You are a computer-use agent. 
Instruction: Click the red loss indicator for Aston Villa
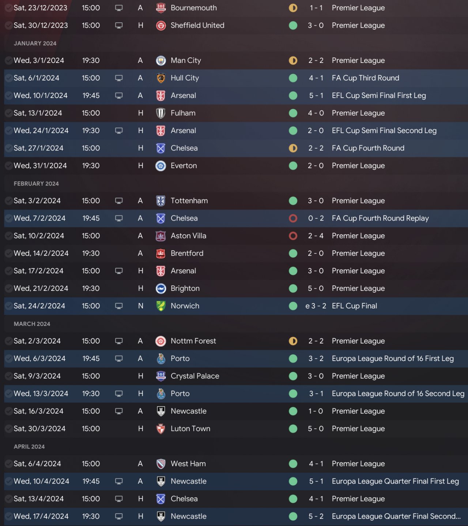[x=293, y=236]
